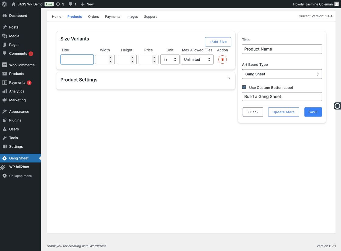Open the Unit dropdown set to in
Viewport: 341px width, 251px height.
pyautogui.click(x=170, y=60)
